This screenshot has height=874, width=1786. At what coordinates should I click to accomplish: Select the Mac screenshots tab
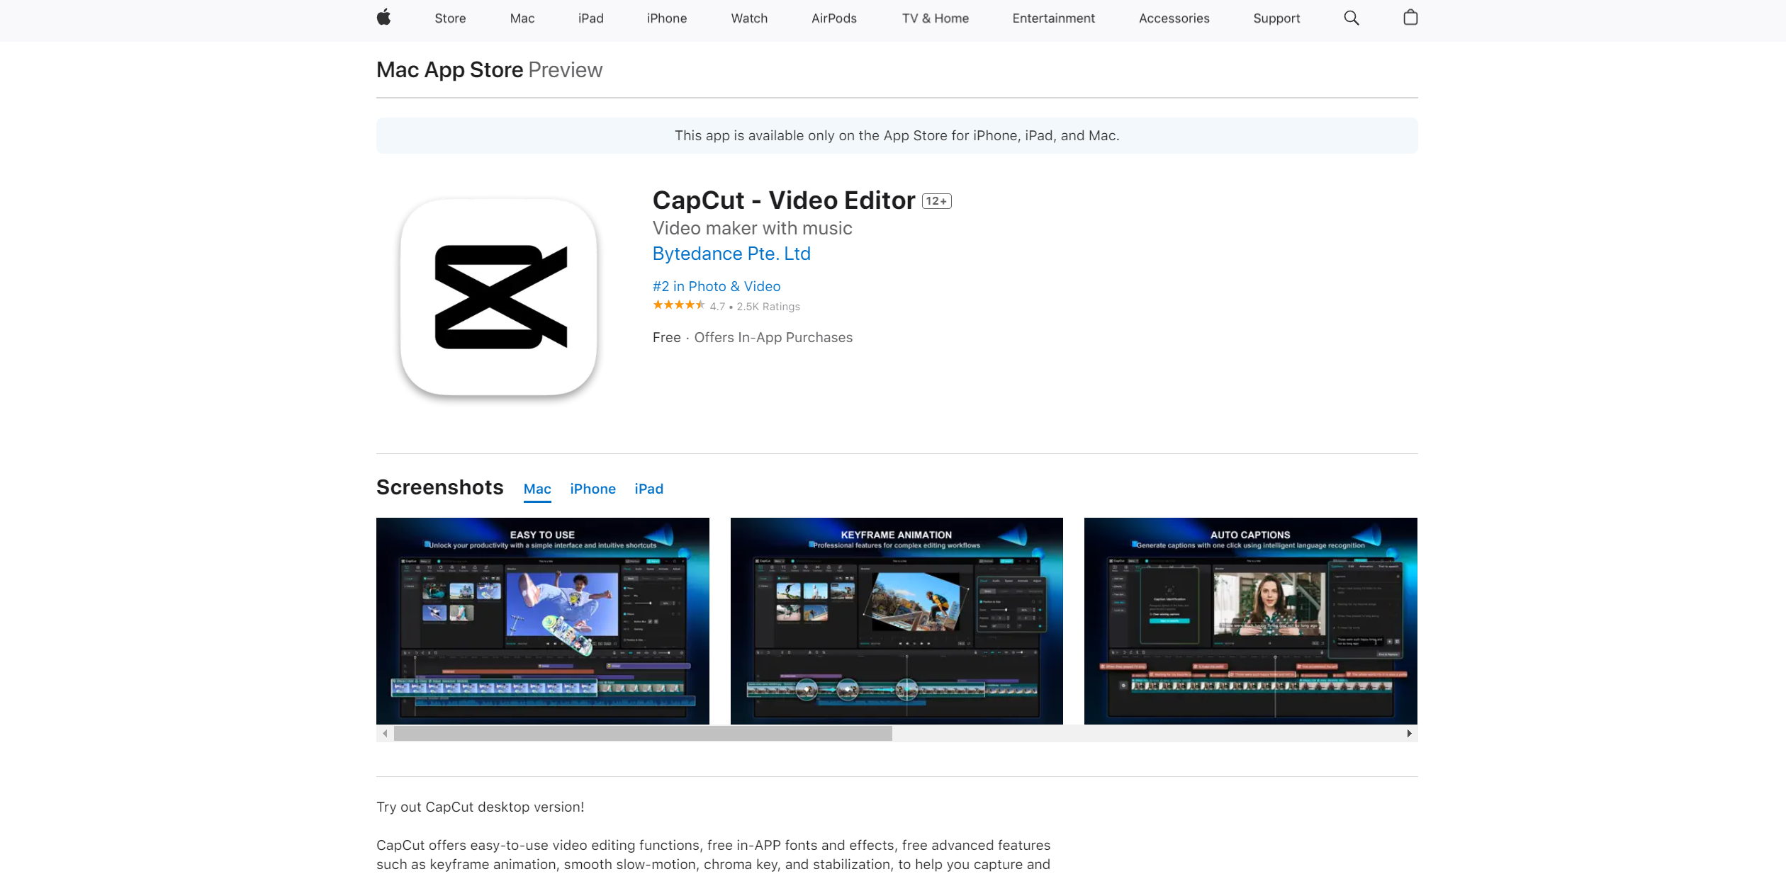click(x=537, y=489)
